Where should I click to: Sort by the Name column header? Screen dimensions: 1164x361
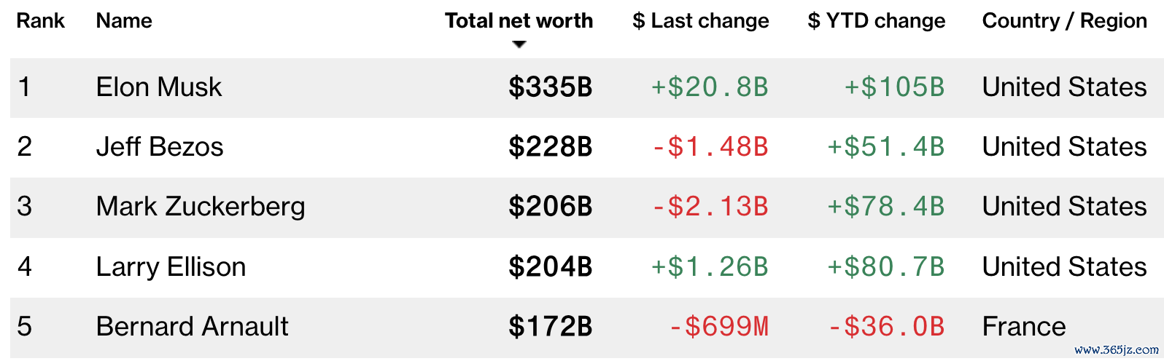pos(124,21)
